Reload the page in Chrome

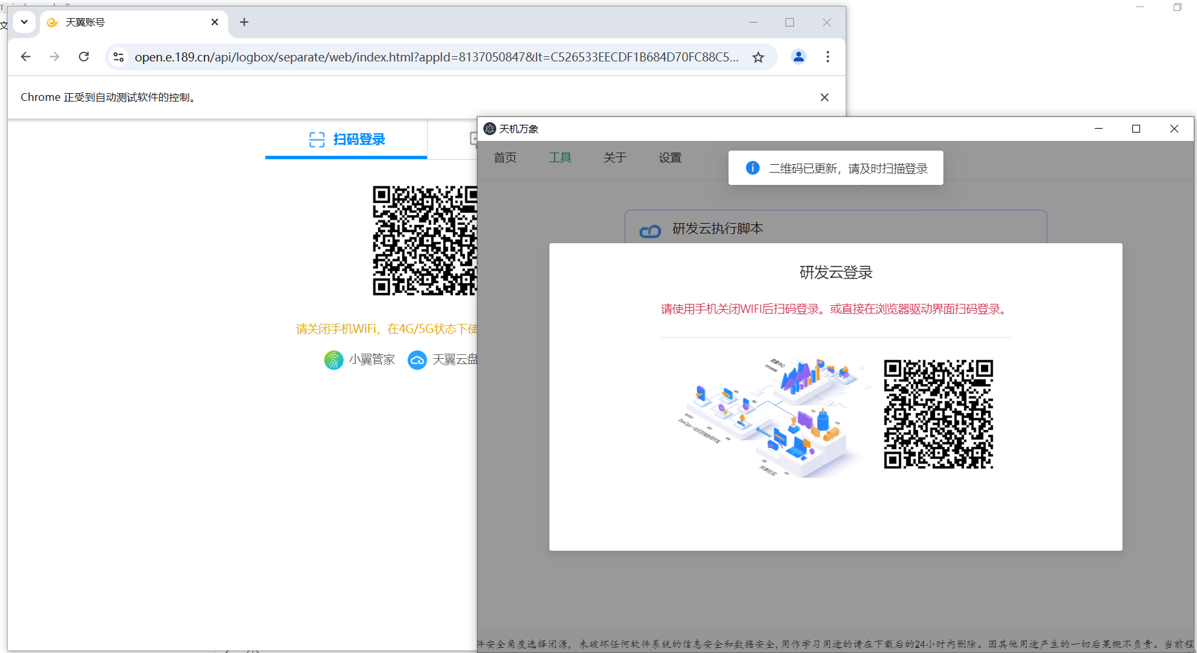[84, 57]
